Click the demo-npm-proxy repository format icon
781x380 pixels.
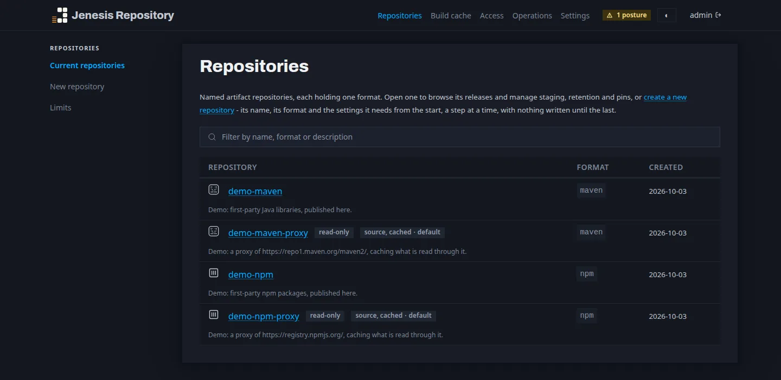[214, 315]
